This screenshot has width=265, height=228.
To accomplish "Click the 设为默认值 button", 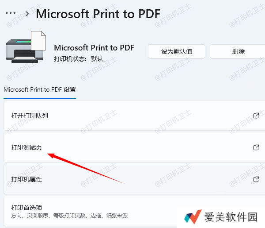I will [177, 51].
